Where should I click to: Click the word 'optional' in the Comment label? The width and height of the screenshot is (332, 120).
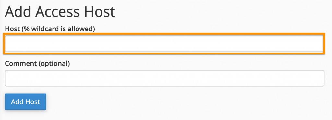coord(54,64)
